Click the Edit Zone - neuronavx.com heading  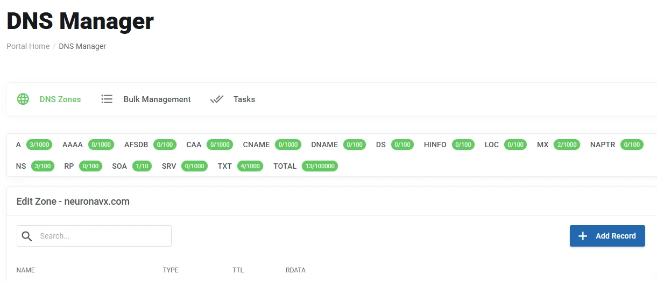[x=73, y=201]
